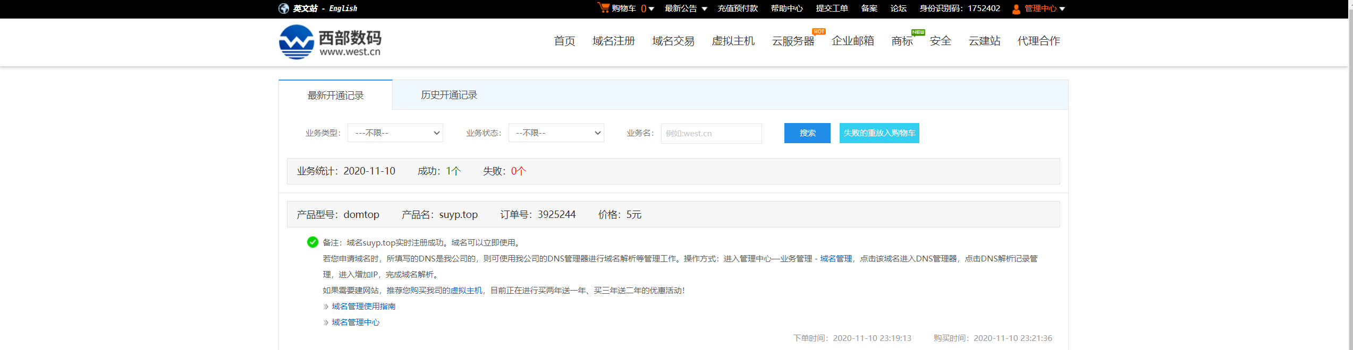Click the globe icon for English site
Viewport: 1353px width, 350px height.
point(284,8)
